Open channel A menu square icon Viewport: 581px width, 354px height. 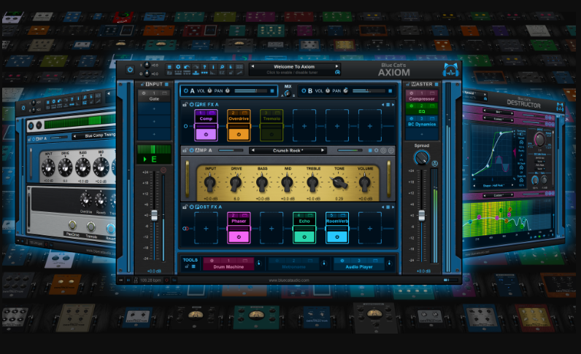click(x=272, y=90)
